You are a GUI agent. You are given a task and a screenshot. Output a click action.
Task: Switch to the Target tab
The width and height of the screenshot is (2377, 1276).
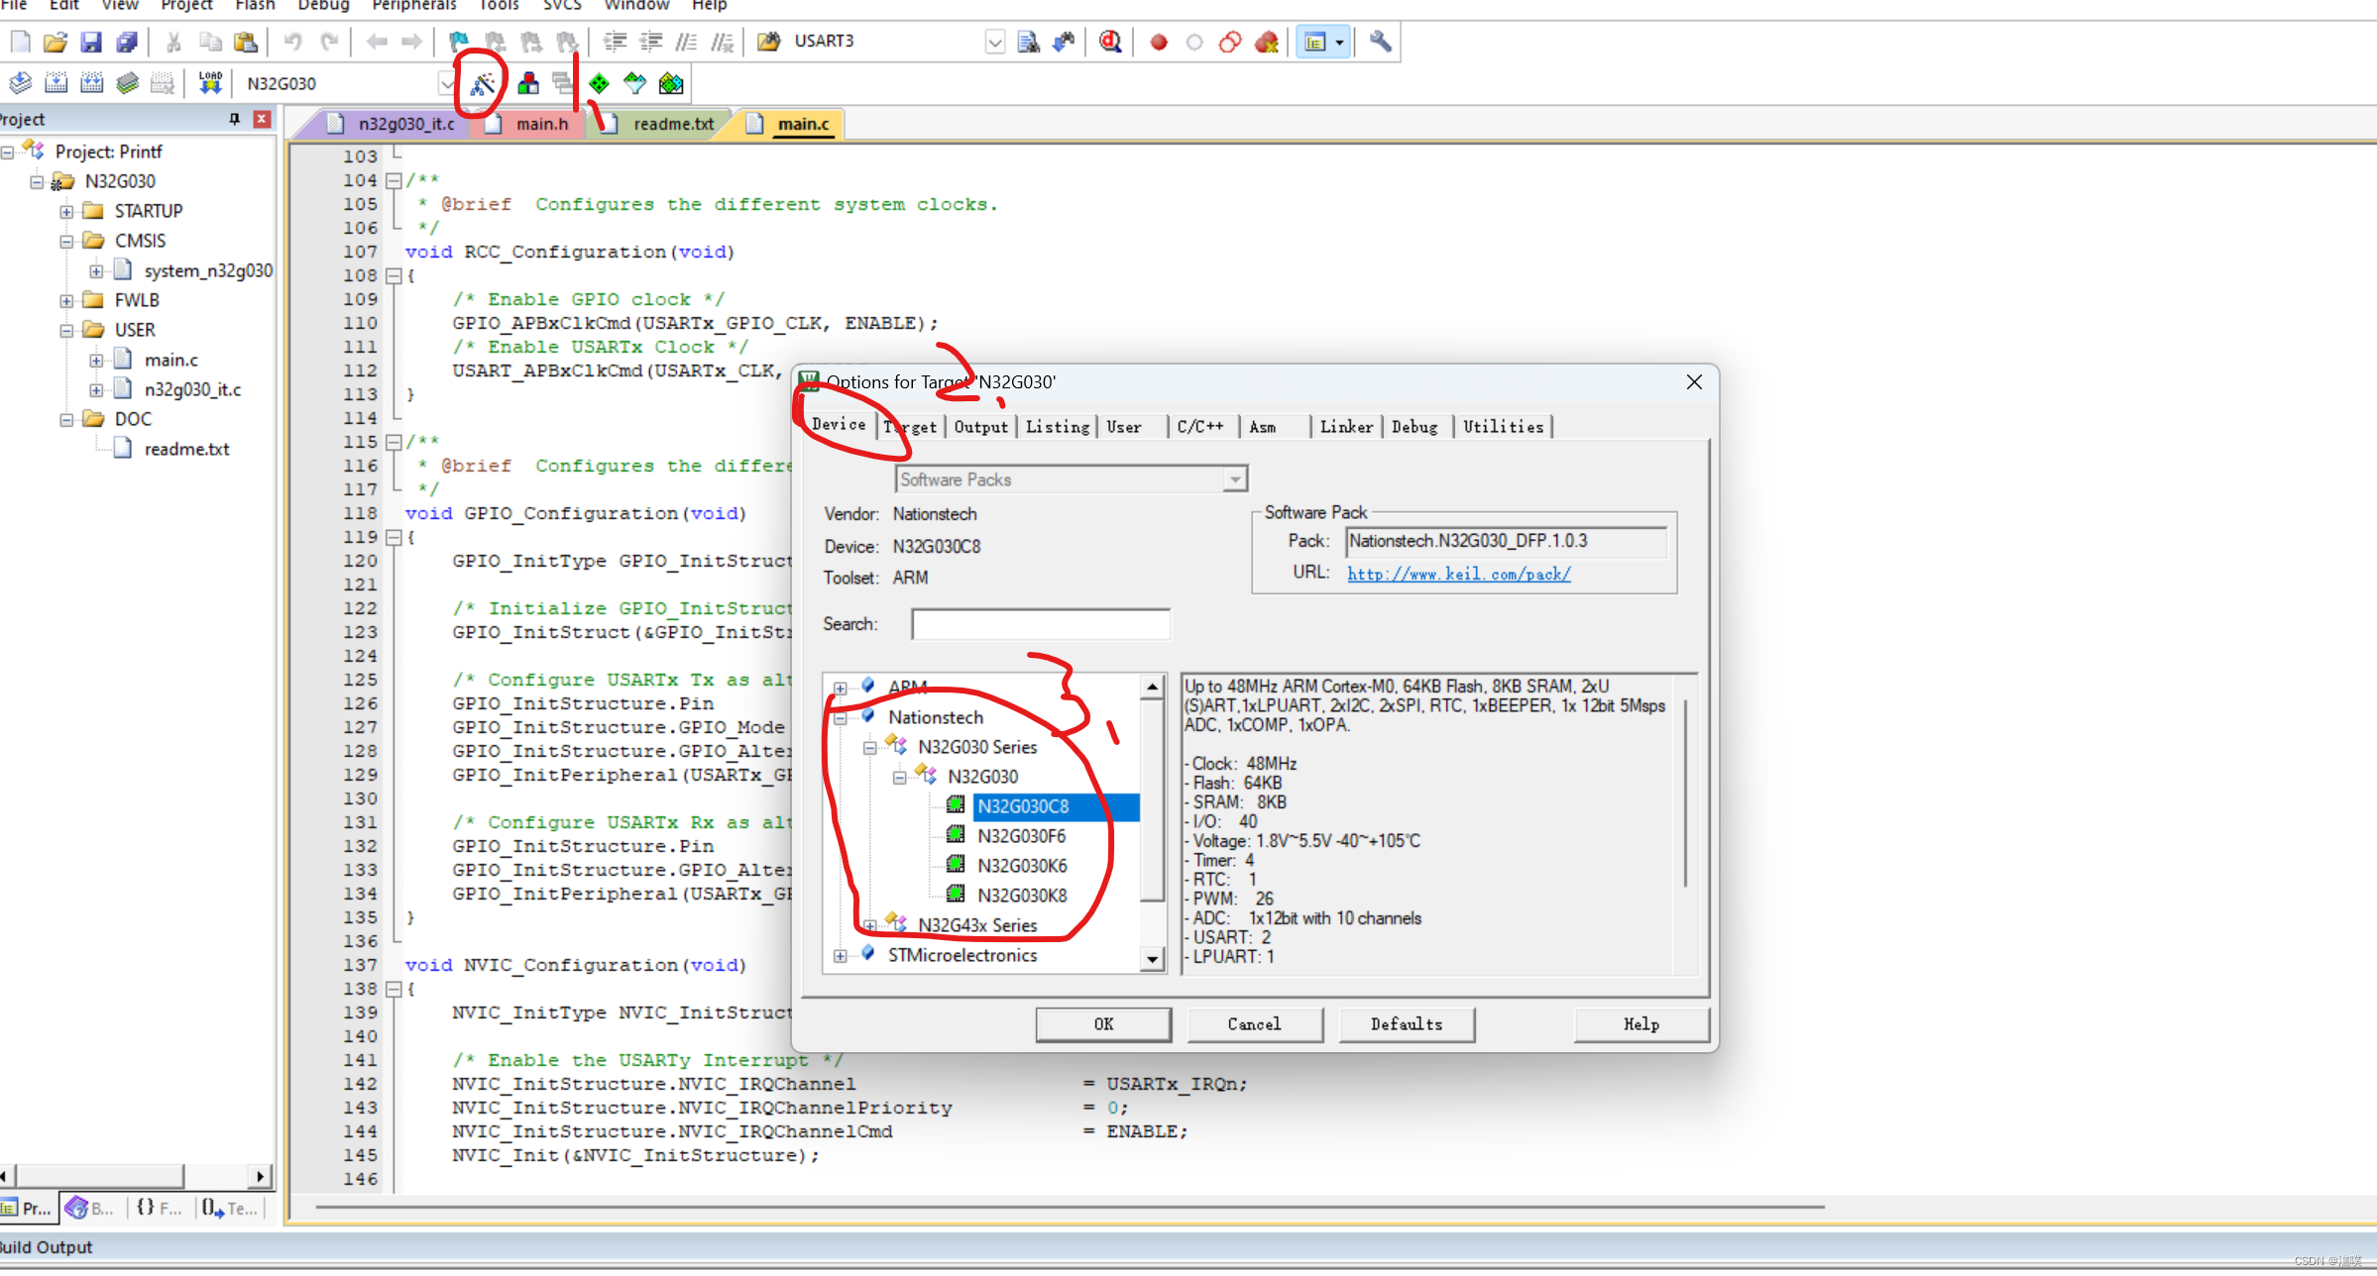coord(910,426)
